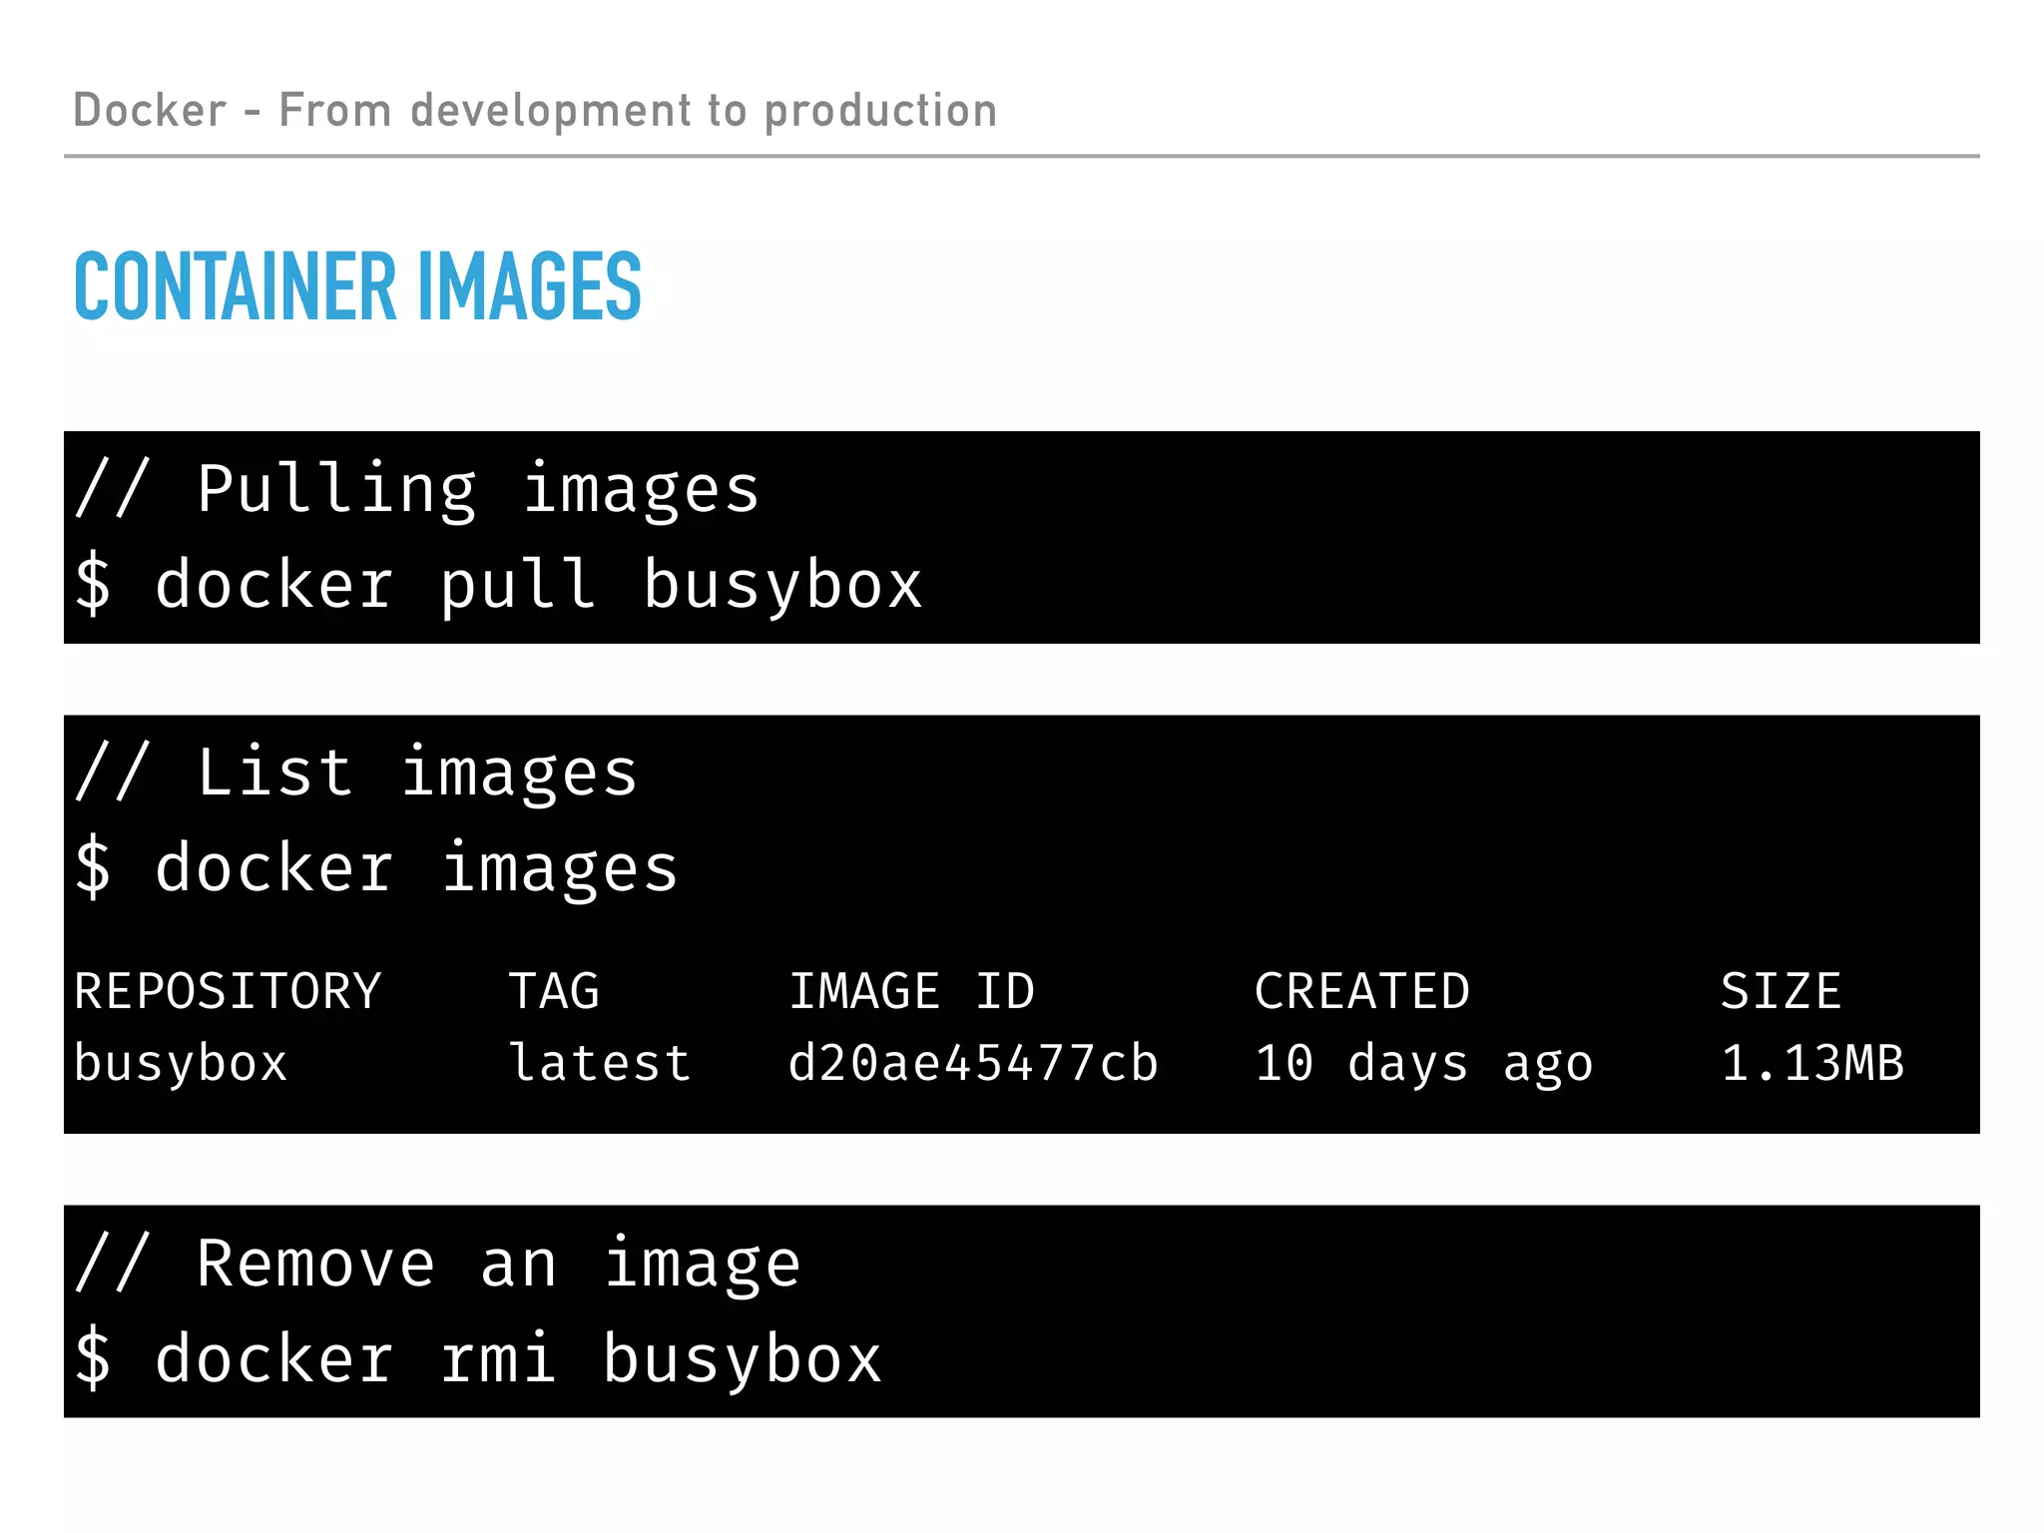Click the '$ docker rmi busybox' command

pos(478,1359)
